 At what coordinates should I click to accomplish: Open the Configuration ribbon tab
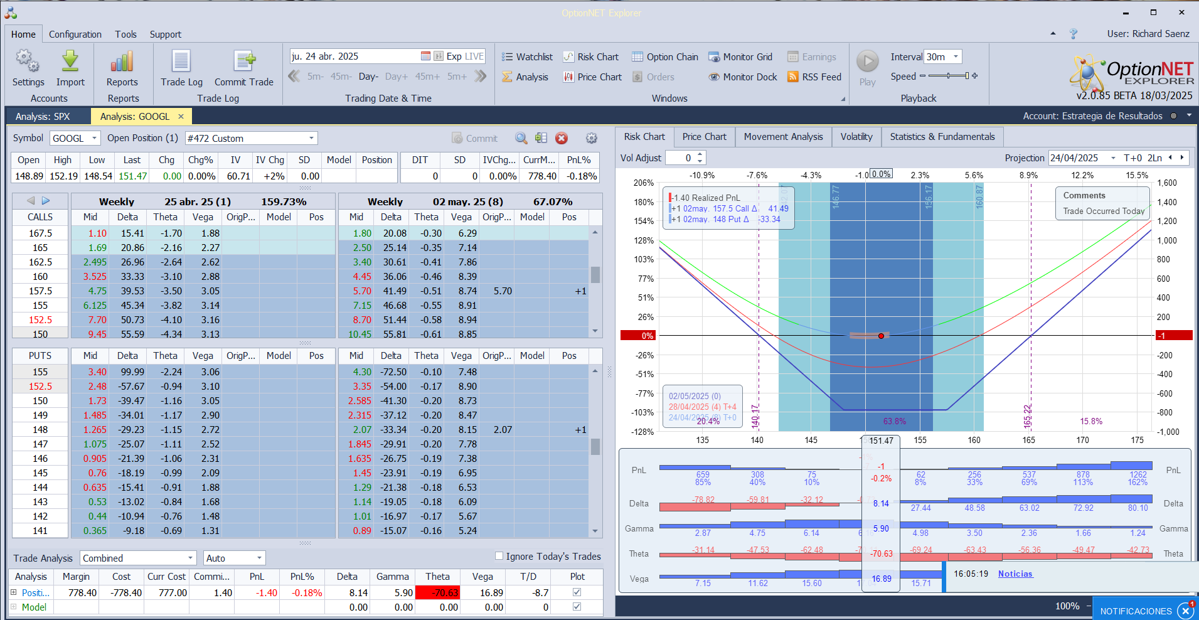click(75, 35)
